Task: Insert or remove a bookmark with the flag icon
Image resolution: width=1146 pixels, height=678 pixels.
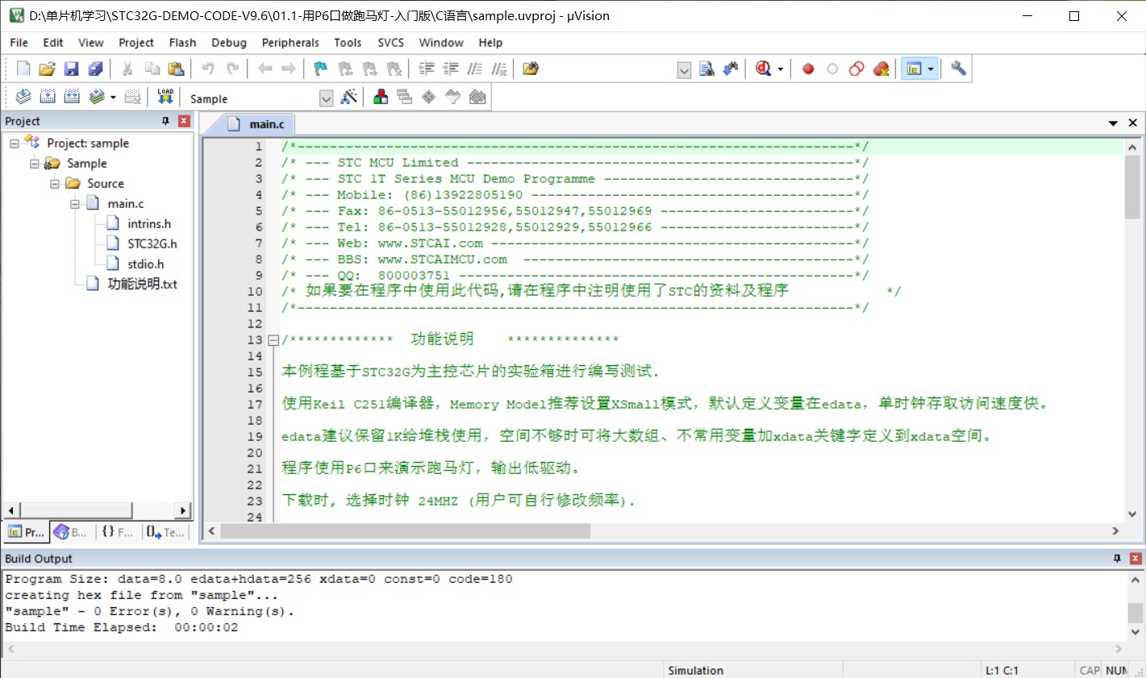Action: click(x=321, y=69)
